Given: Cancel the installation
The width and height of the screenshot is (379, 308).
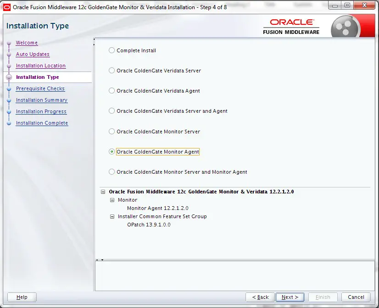Looking at the screenshot, I should (356, 297).
